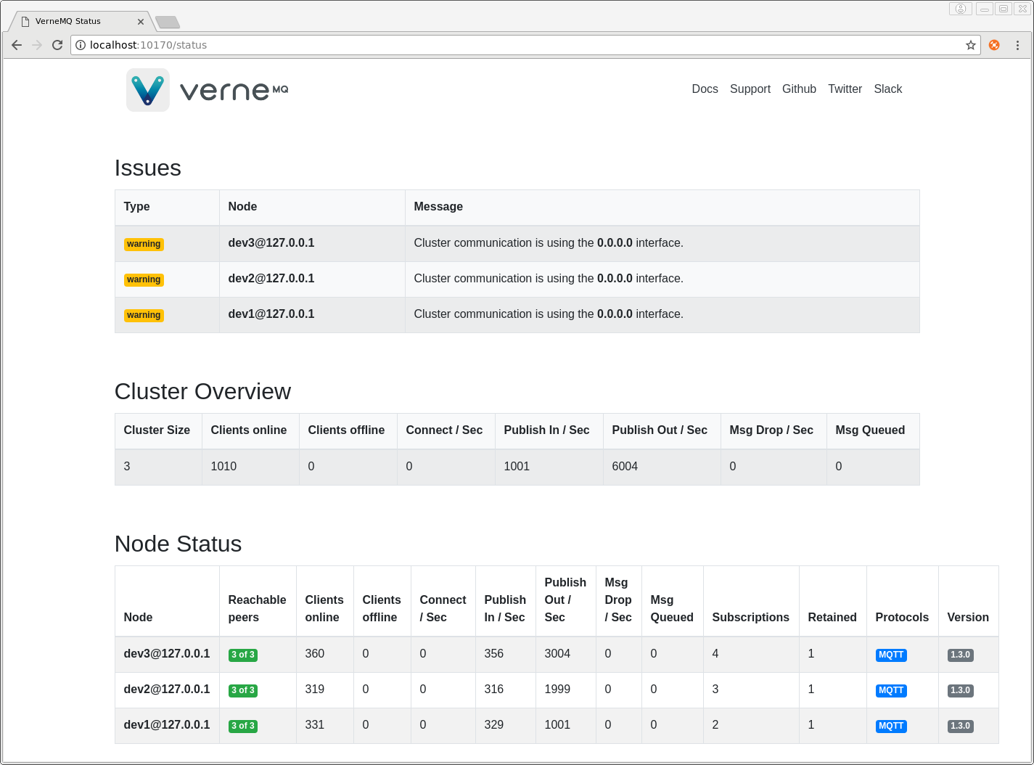The height and width of the screenshot is (765, 1034).
Task: Click dev2 Clients online value 319
Action: pyautogui.click(x=315, y=690)
